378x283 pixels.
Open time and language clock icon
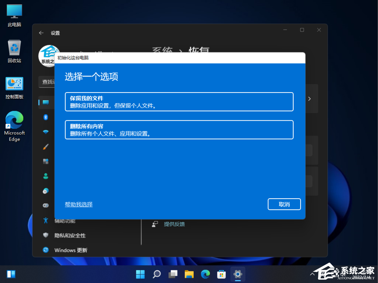tap(46, 191)
